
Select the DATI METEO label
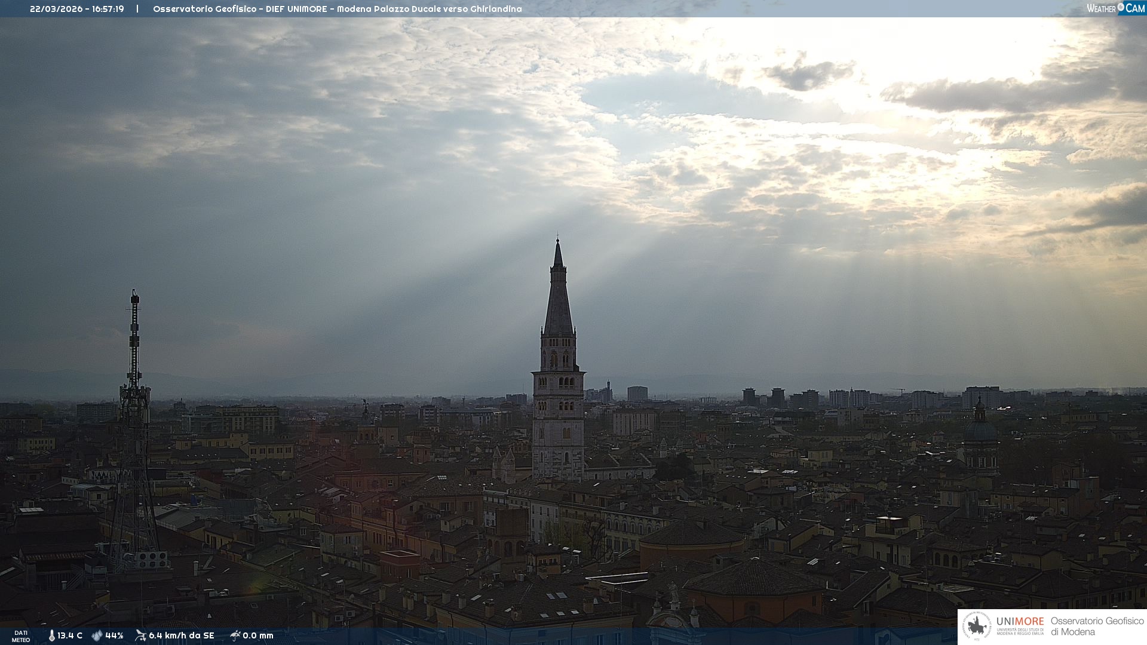(21, 636)
